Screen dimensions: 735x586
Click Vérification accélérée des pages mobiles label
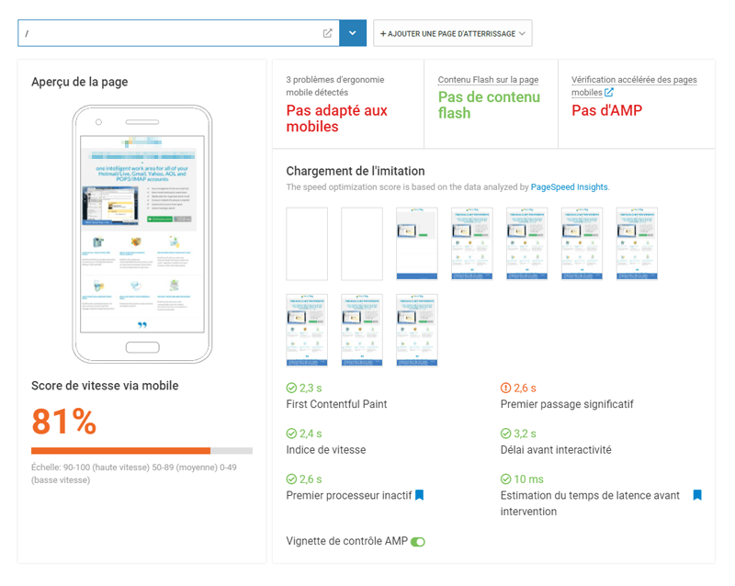[x=633, y=81]
